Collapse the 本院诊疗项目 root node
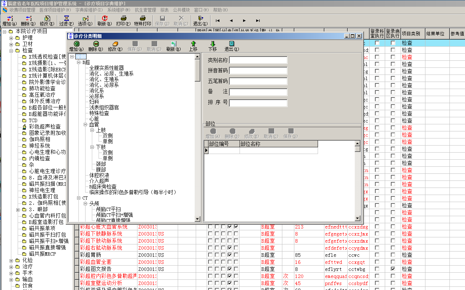Viewport: 465px width, 290px height. coord(5,31)
